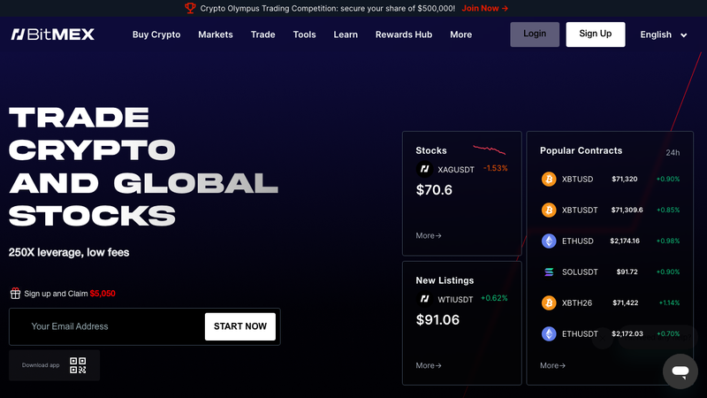Open the Learn menu
The height and width of the screenshot is (398, 707).
pyautogui.click(x=346, y=34)
